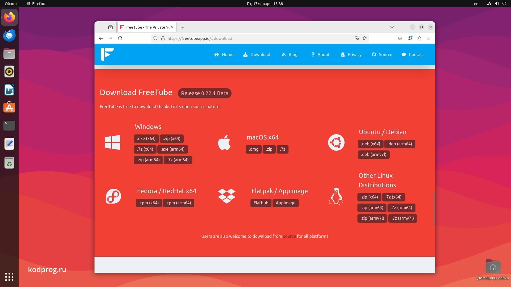Open Ubuntu Software store from dock
Viewport: 511px width, 287px height.
tap(9, 108)
